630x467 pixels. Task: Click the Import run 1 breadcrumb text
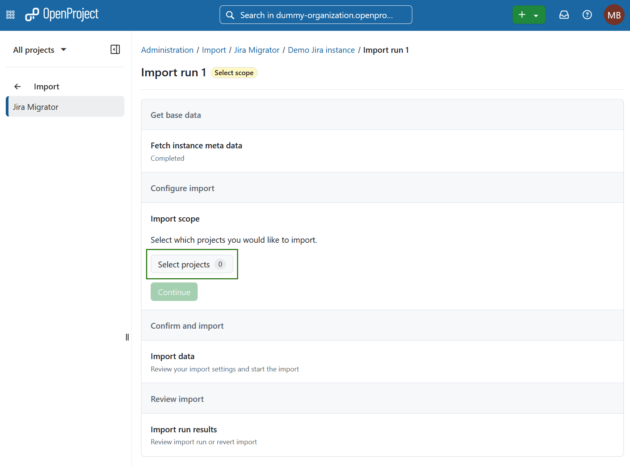[386, 50]
